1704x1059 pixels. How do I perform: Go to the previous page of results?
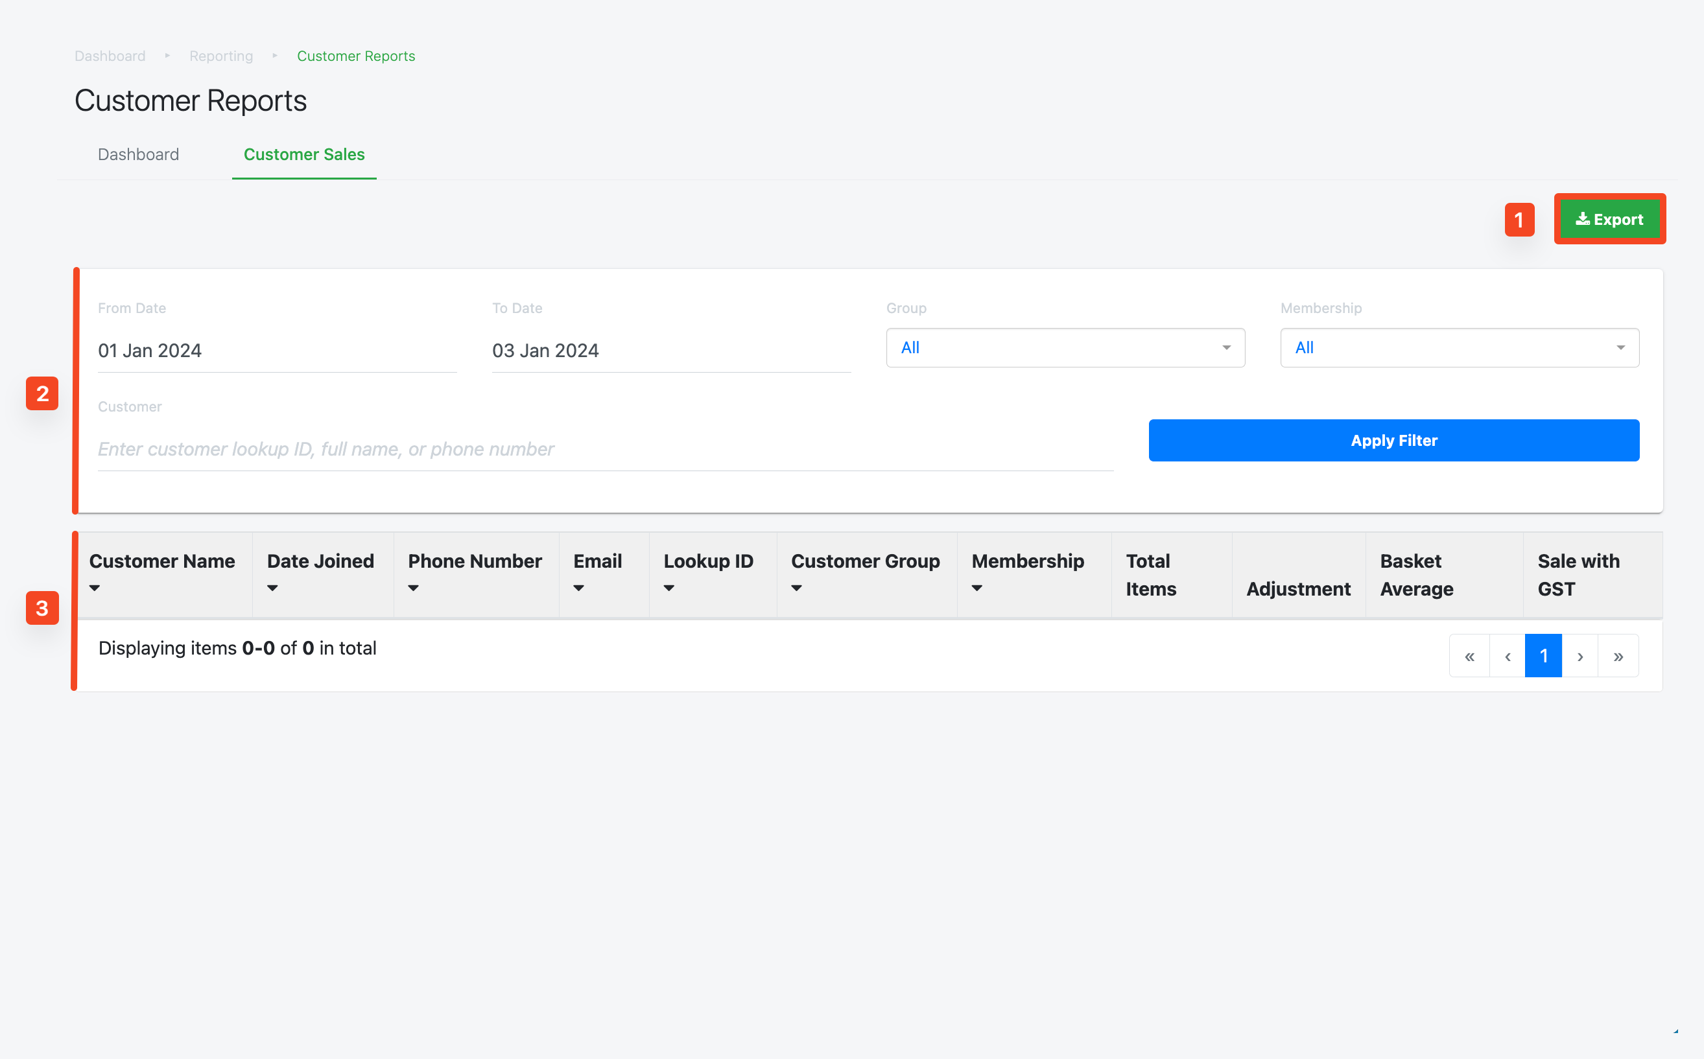1508,657
